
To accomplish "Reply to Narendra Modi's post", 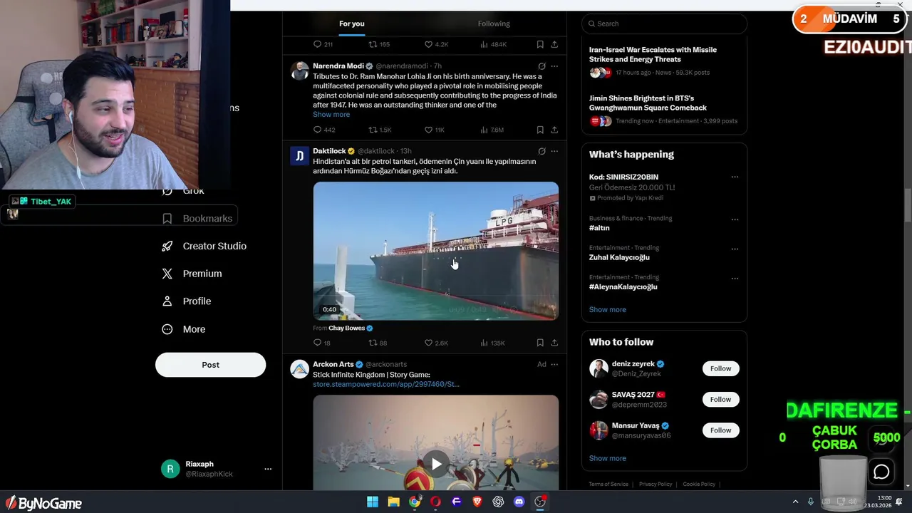I will [x=324, y=130].
